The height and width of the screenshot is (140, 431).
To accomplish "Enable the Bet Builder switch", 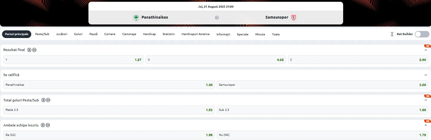I will click(x=422, y=34).
